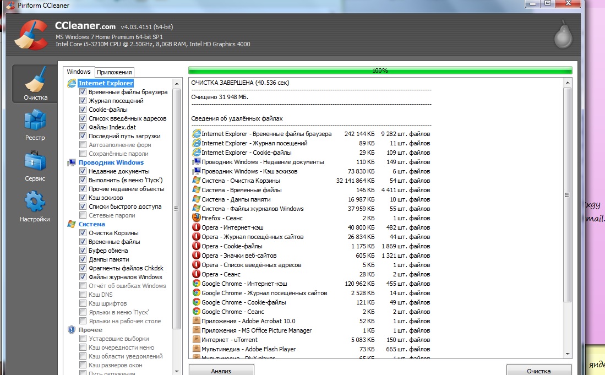Toggle Очистка Корзины checkbox
Viewport: 605px width, 375px height.
(83, 232)
